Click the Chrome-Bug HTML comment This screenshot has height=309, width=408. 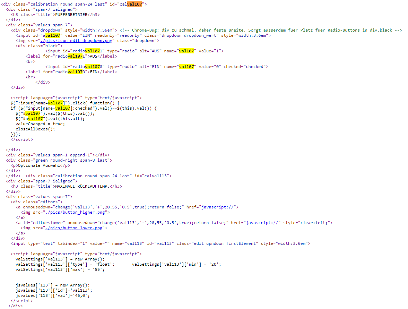pos(261,30)
